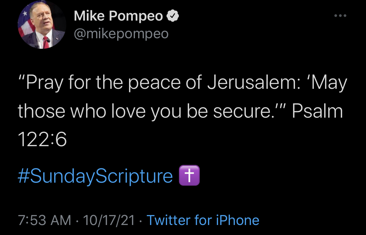
Task: Click the 7:53 AM timestamp
Action: [x=44, y=220]
